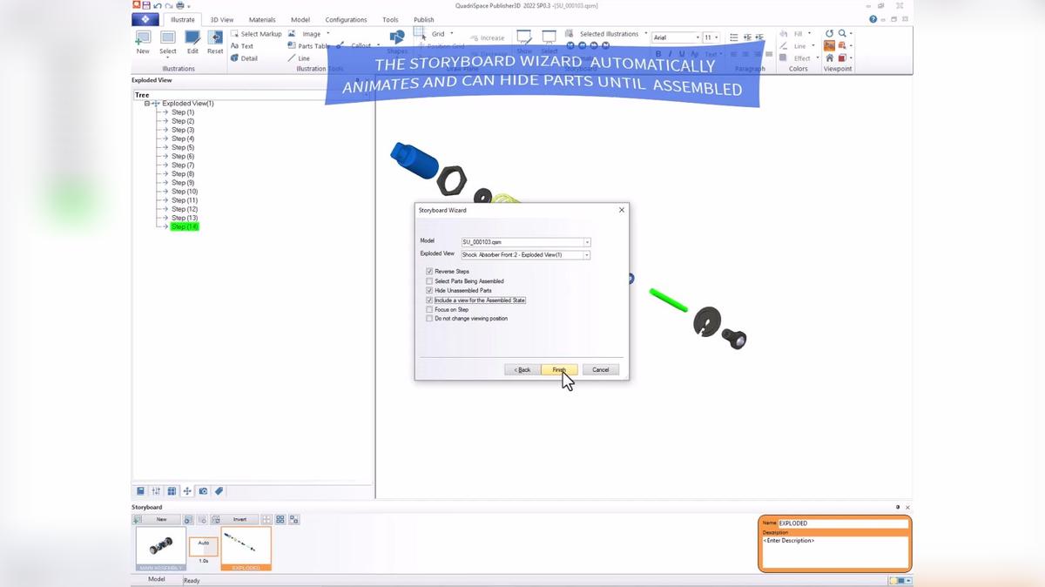
Task: Toggle Include a view for Assembled State
Action: pos(429,300)
